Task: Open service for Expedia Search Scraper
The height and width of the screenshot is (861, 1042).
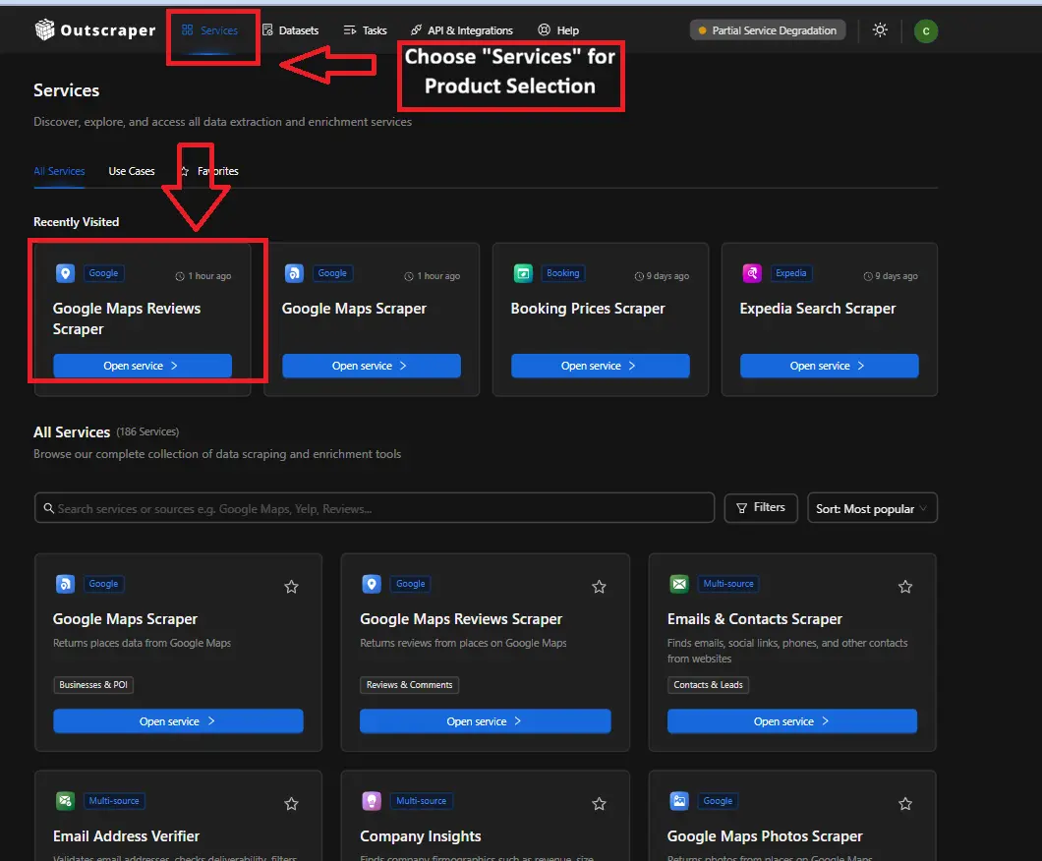Action: coord(829,366)
